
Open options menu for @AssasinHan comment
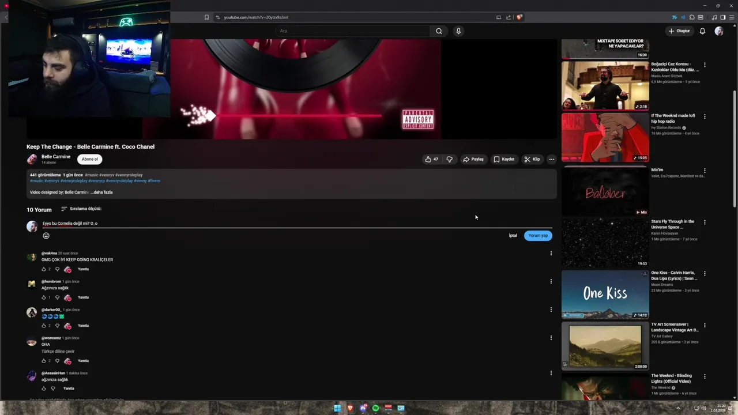point(551,373)
